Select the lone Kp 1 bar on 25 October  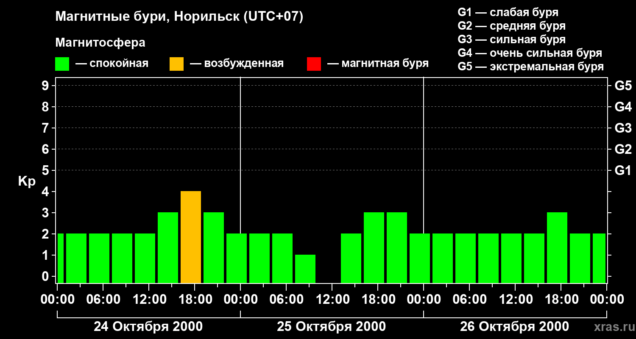tap(305, 269)
